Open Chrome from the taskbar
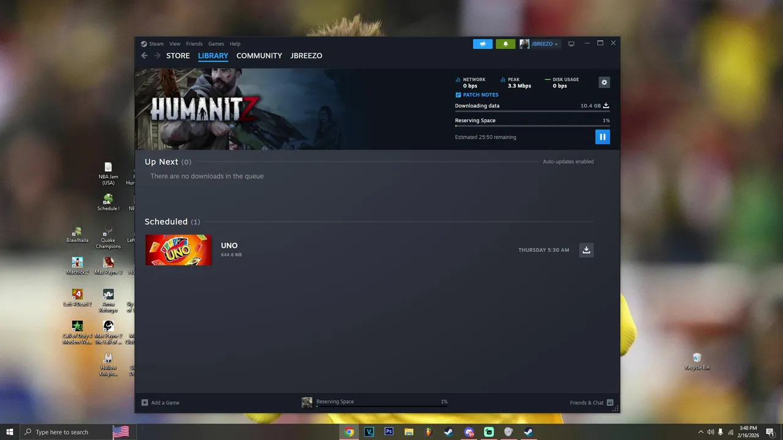 point(349,432)
